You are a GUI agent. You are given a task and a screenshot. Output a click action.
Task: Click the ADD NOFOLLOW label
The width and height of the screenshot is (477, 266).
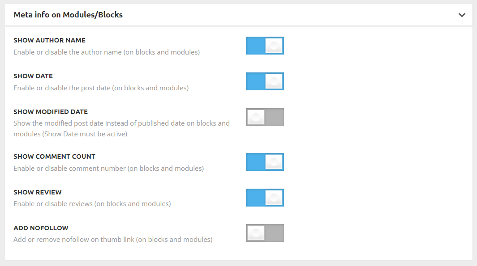(x=41, y=228)
